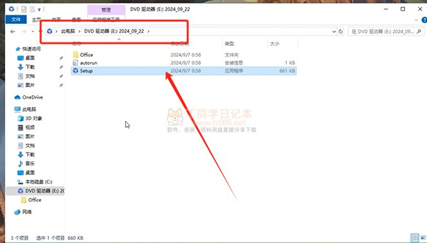Click the search box for DVD drive

coord(386,32)
